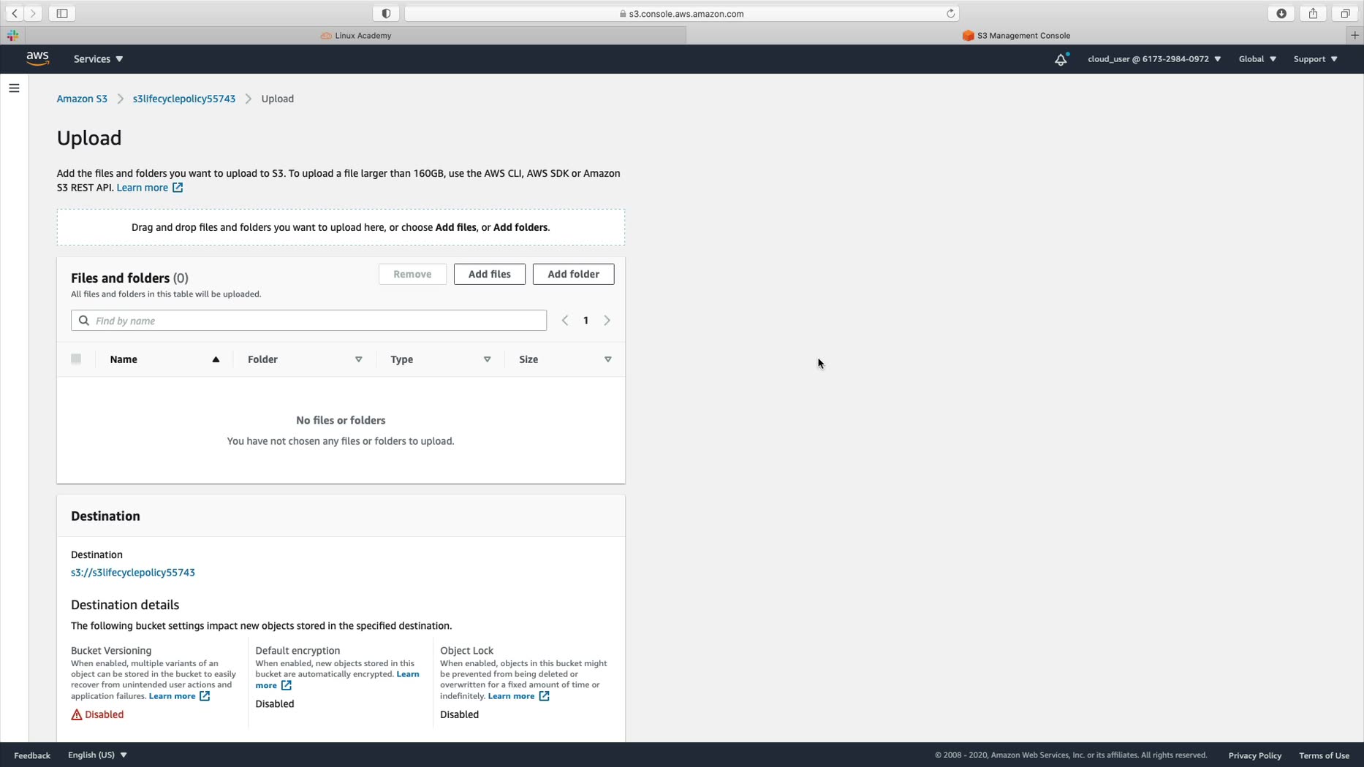Open the Privacy Policy link

[x=1255, y=755]
